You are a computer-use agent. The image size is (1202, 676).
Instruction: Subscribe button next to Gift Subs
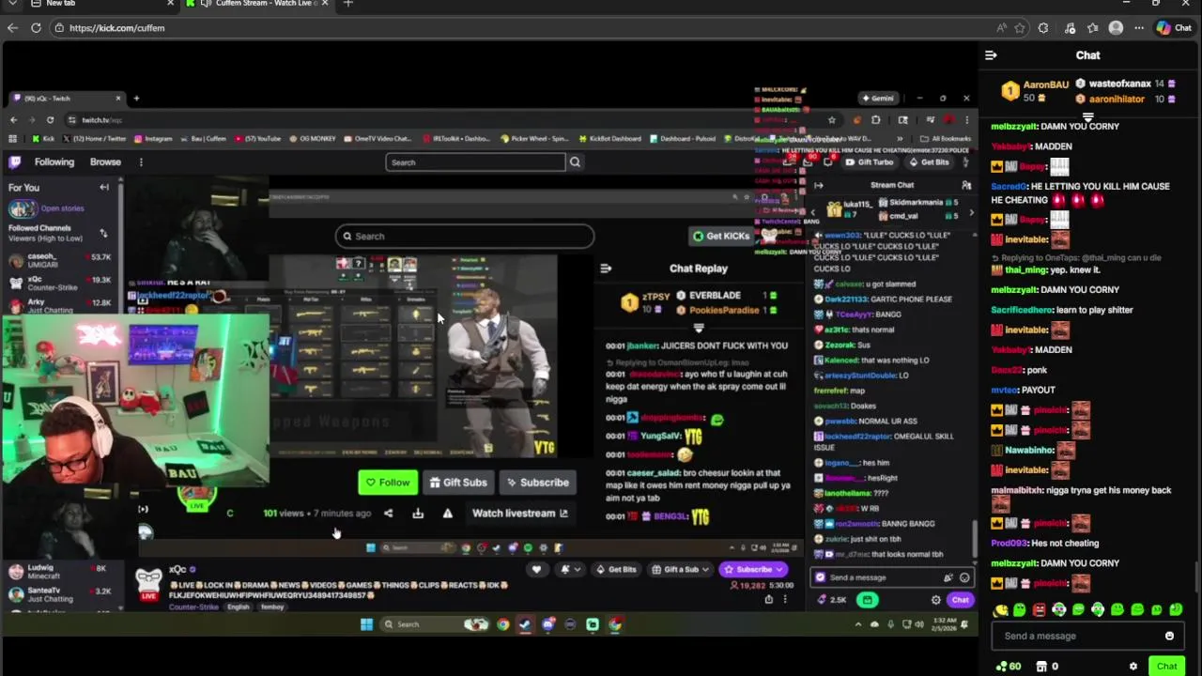coord(537,483)
